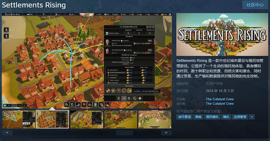Click the Settlements Rising page title
Viewport: 270px width, 141px height.
tap(34, 5)
